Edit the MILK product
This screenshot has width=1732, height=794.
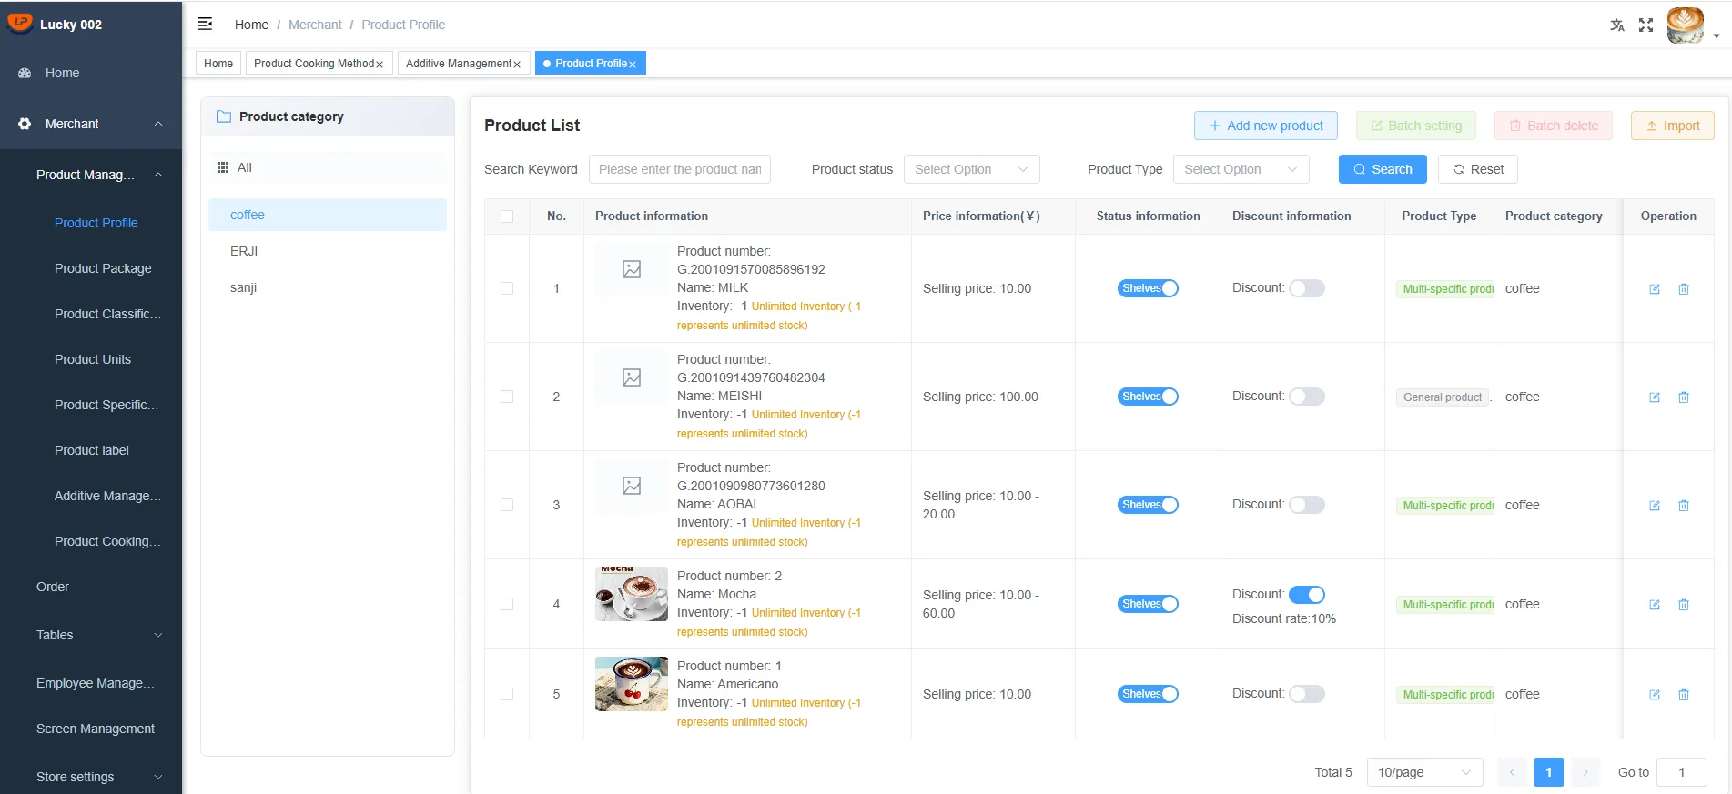(1655, 289)
